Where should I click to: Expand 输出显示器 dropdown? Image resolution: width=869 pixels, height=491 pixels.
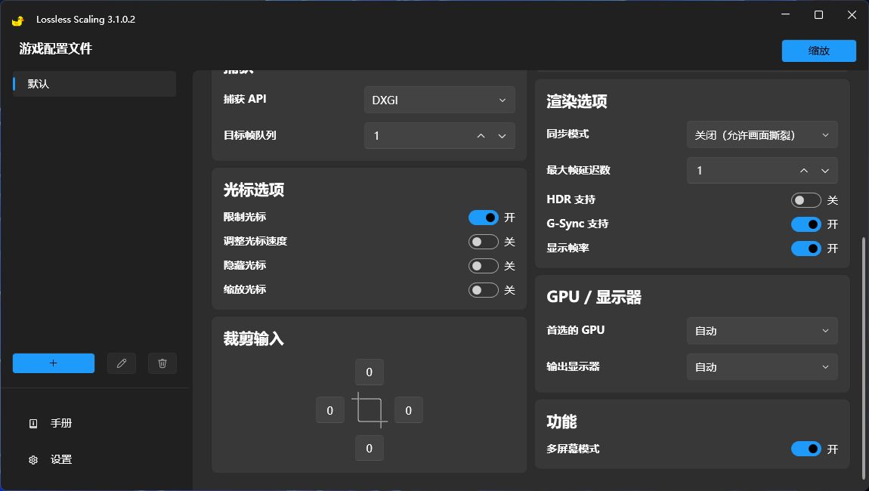pos(762,367)
